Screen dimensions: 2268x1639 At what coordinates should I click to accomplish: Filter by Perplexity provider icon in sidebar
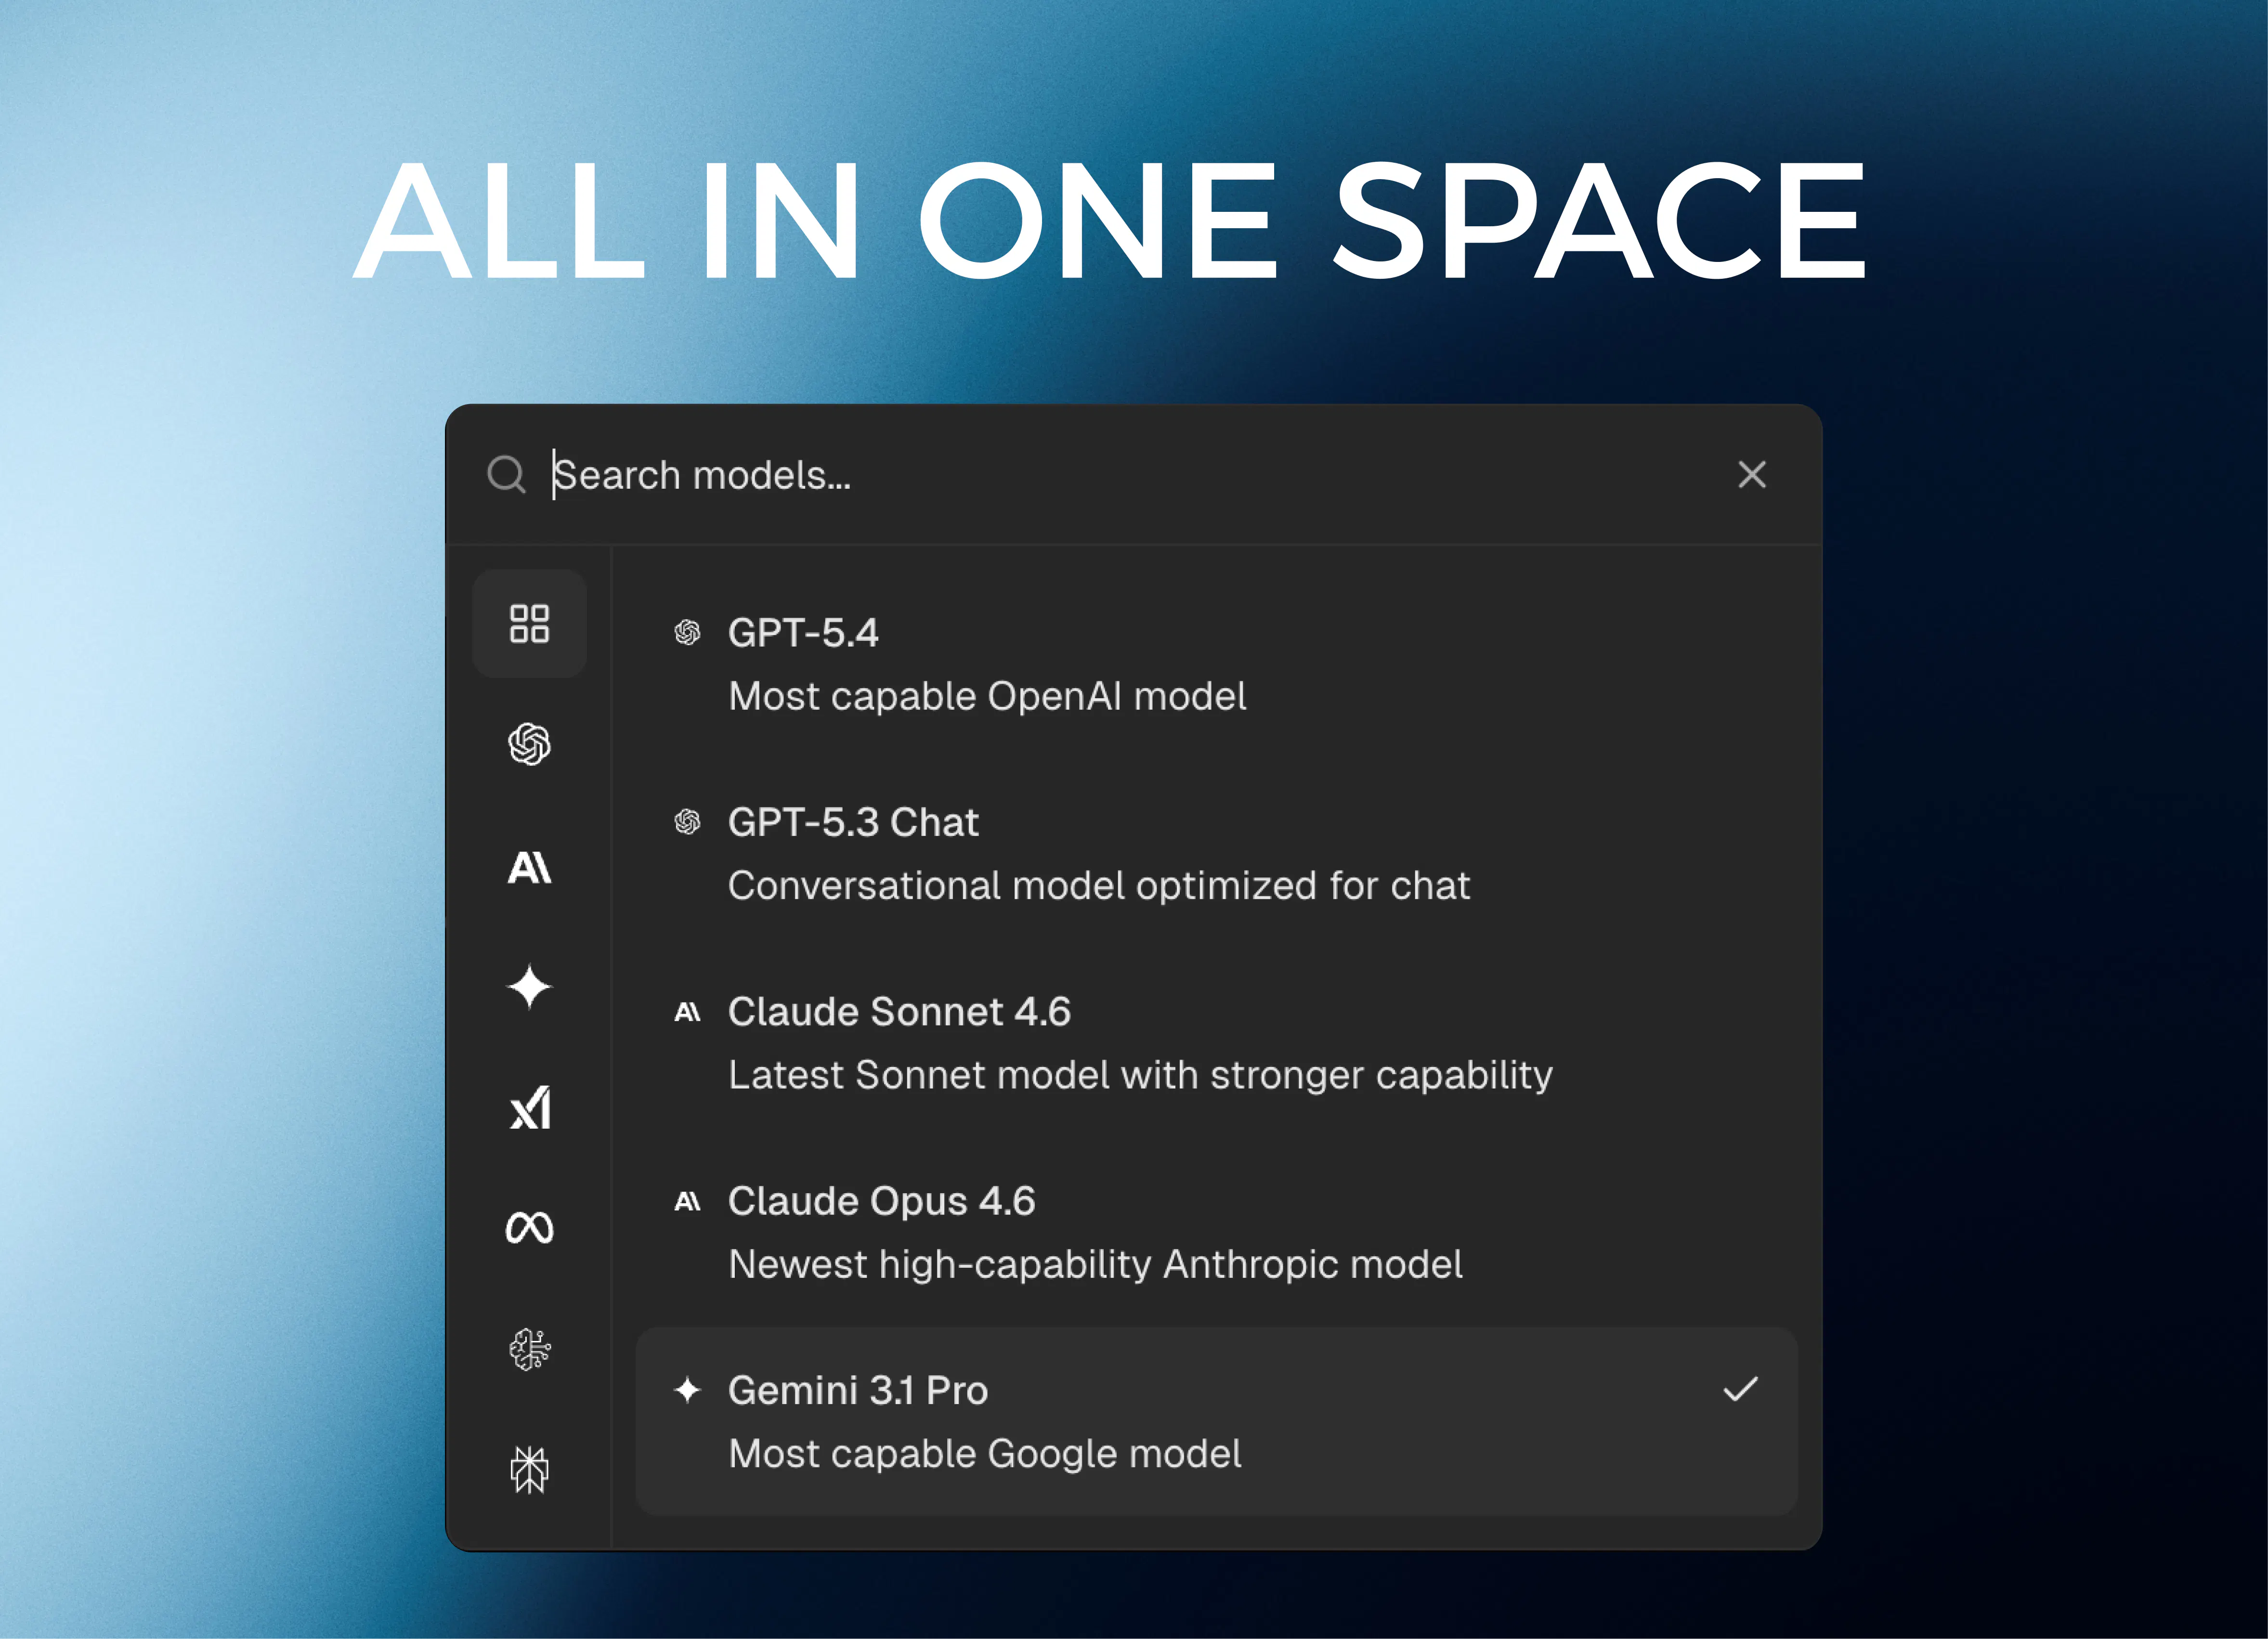[529, 1470]
